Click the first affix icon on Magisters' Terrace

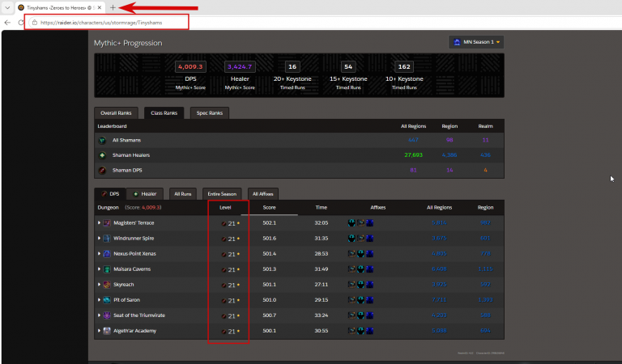point(351,223)
